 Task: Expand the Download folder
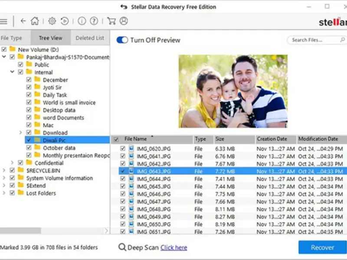[20, 133]
